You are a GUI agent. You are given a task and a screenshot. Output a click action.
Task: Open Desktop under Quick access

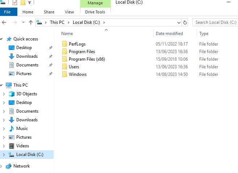tap(24, 48)
